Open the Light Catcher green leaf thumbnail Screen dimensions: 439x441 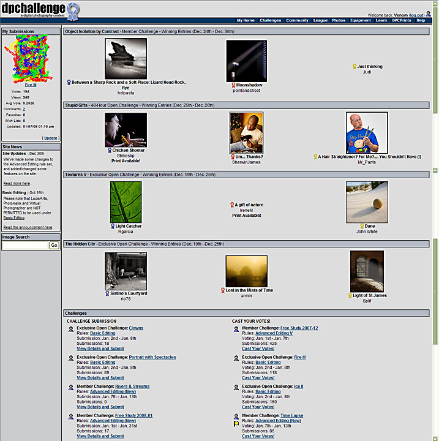pyautogui.click(x=126, y=202)
